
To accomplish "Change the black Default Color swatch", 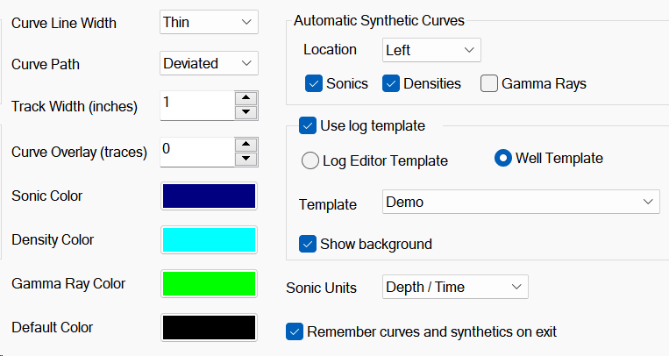I will coord(209,327).
